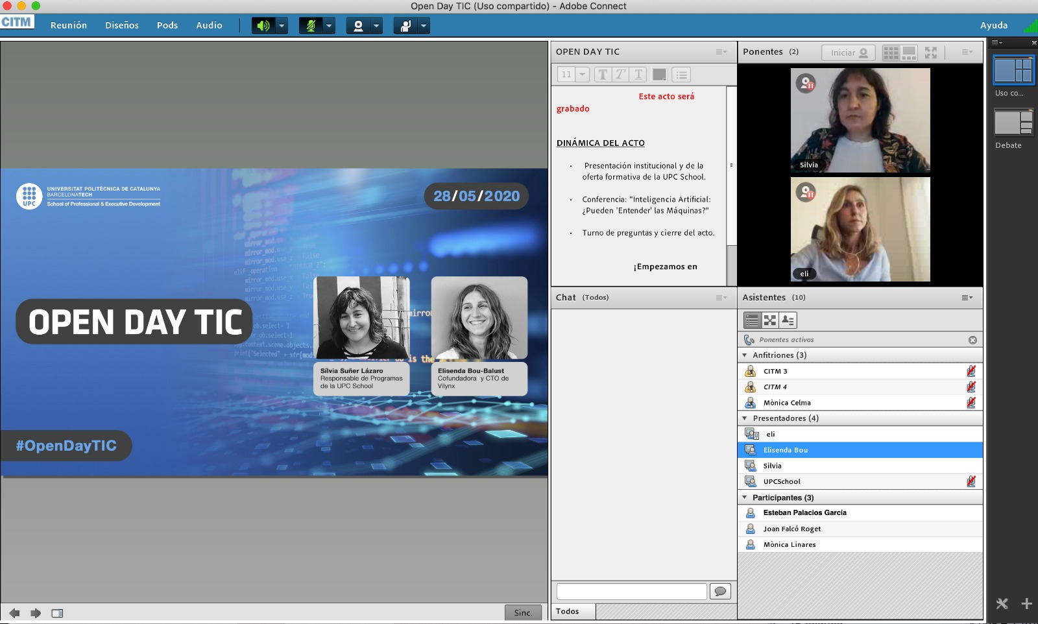Open the Pods menu
The image size is (1038, 624).
coord(167,25)
